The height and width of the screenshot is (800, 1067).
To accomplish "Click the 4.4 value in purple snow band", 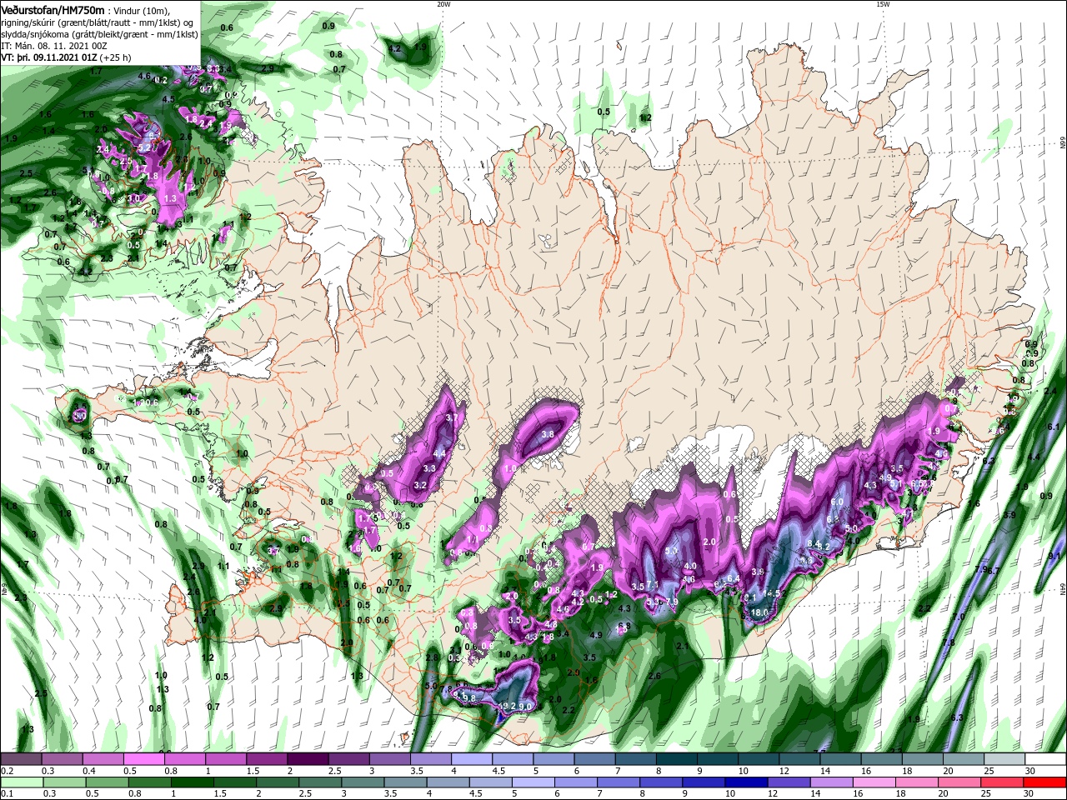I will pyautogui.click(x=440, y=453).
